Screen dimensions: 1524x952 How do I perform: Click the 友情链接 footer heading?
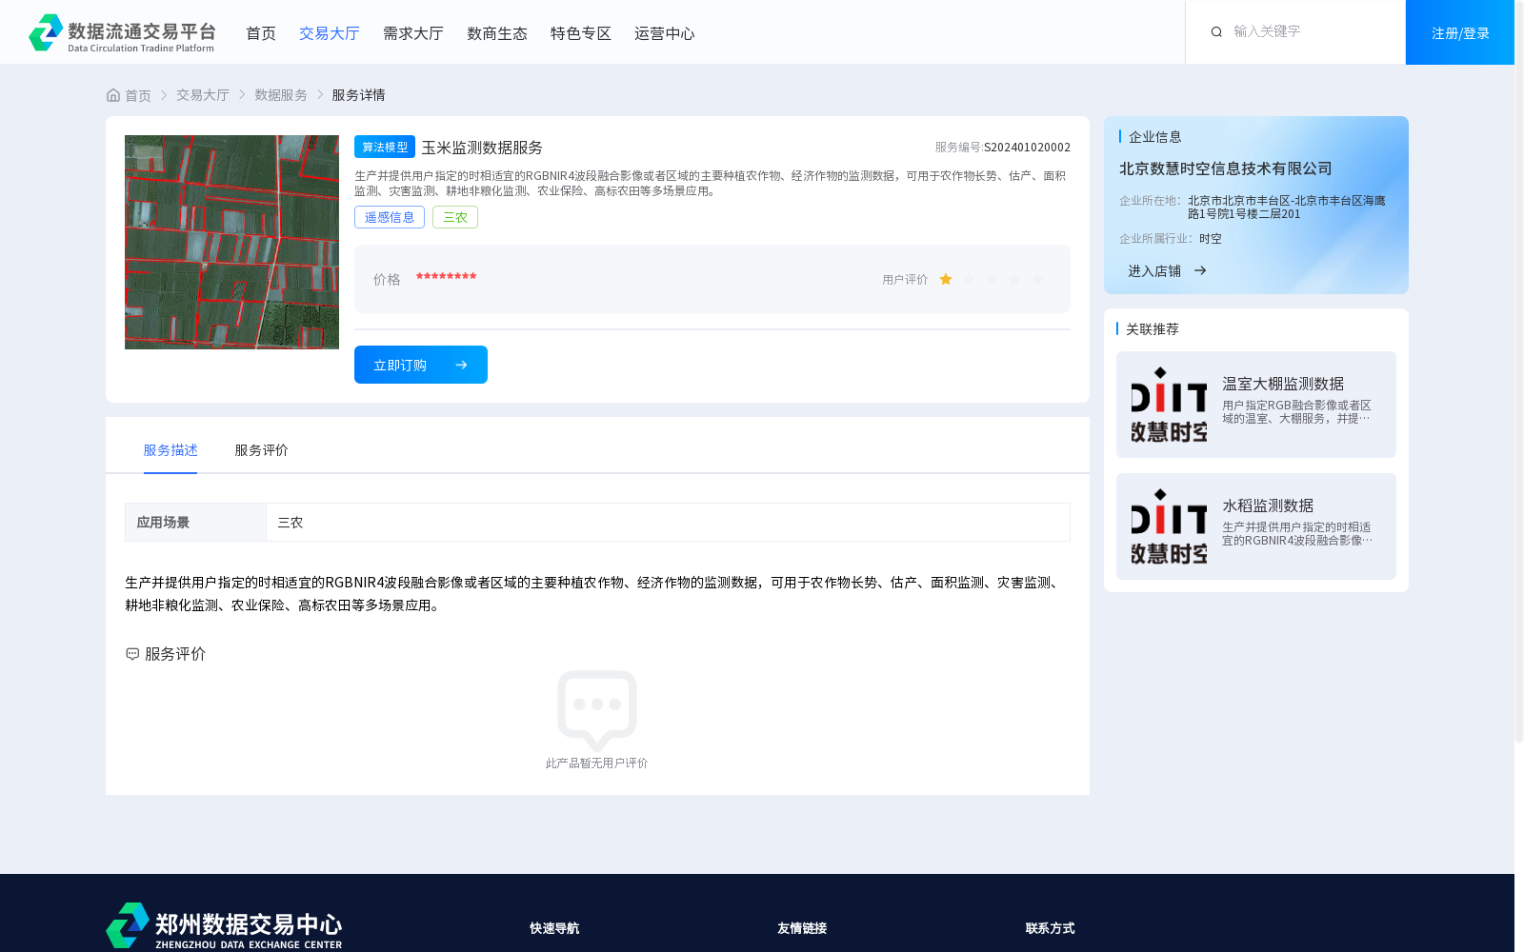point(802,928)
